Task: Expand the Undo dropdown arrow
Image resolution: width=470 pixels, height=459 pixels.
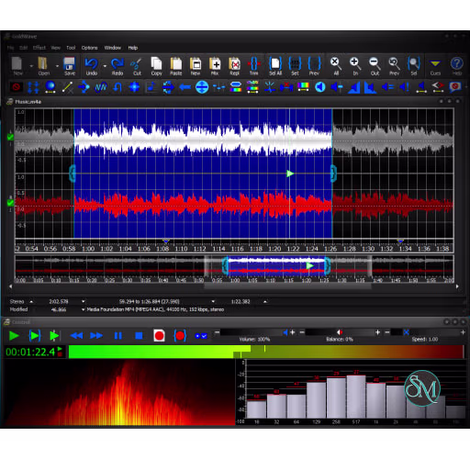Action: pyautogui.click(x=105, y=66)
